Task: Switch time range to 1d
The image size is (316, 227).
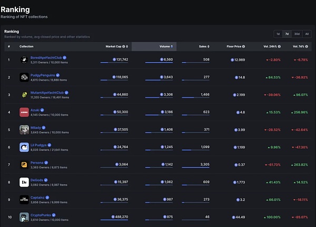Action: [x=278, y=34]
